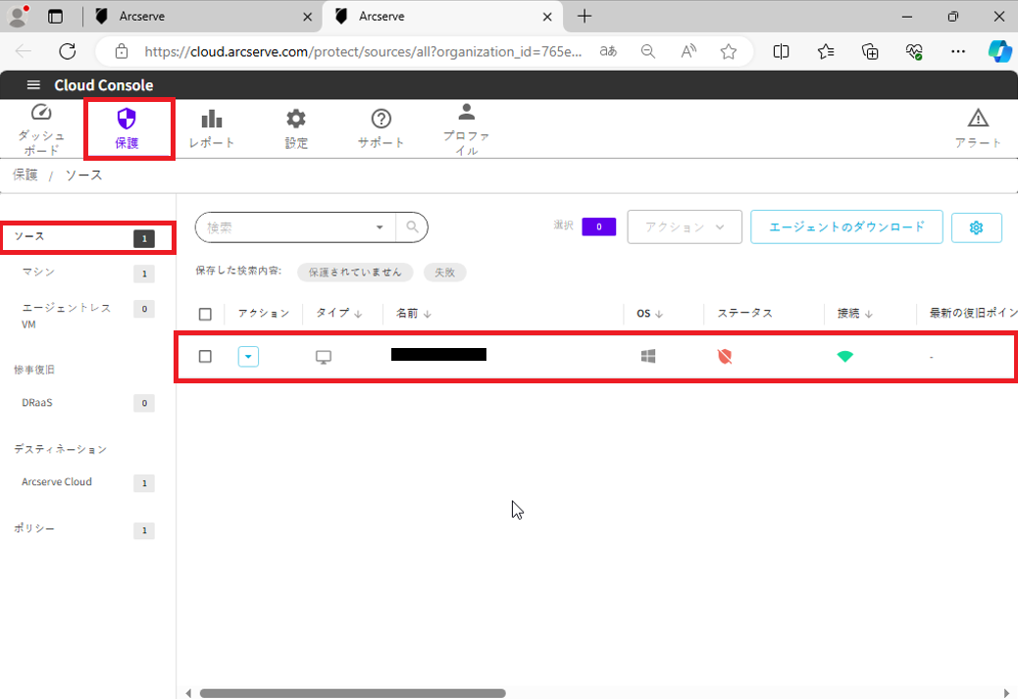Toggle browser split screen
Image resolution: width=1018 pixels, height=699 pixels.
781,51
